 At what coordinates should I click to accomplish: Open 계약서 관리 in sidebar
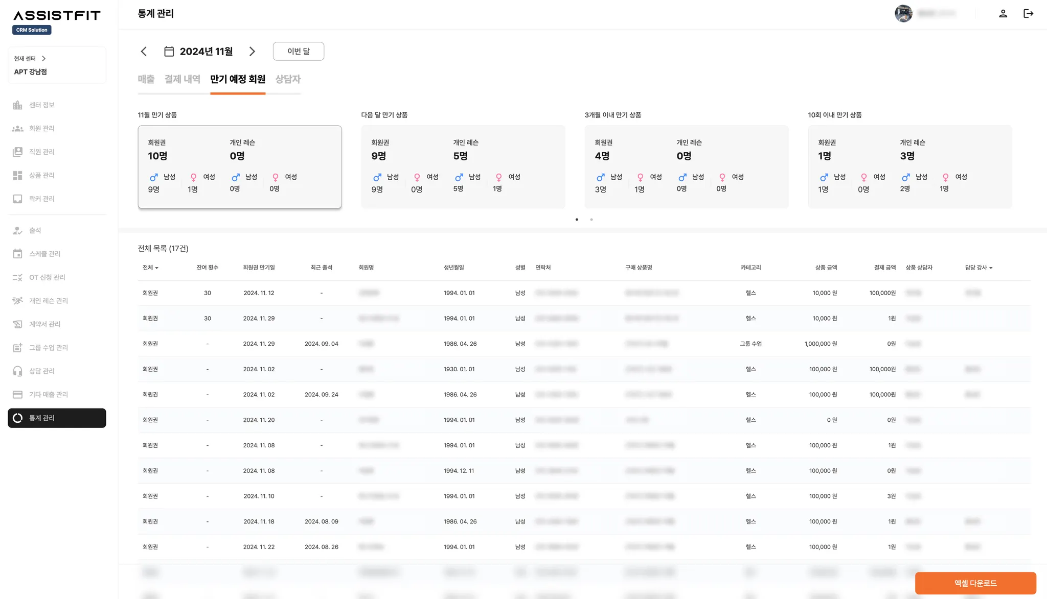click(x=44, y=324)
